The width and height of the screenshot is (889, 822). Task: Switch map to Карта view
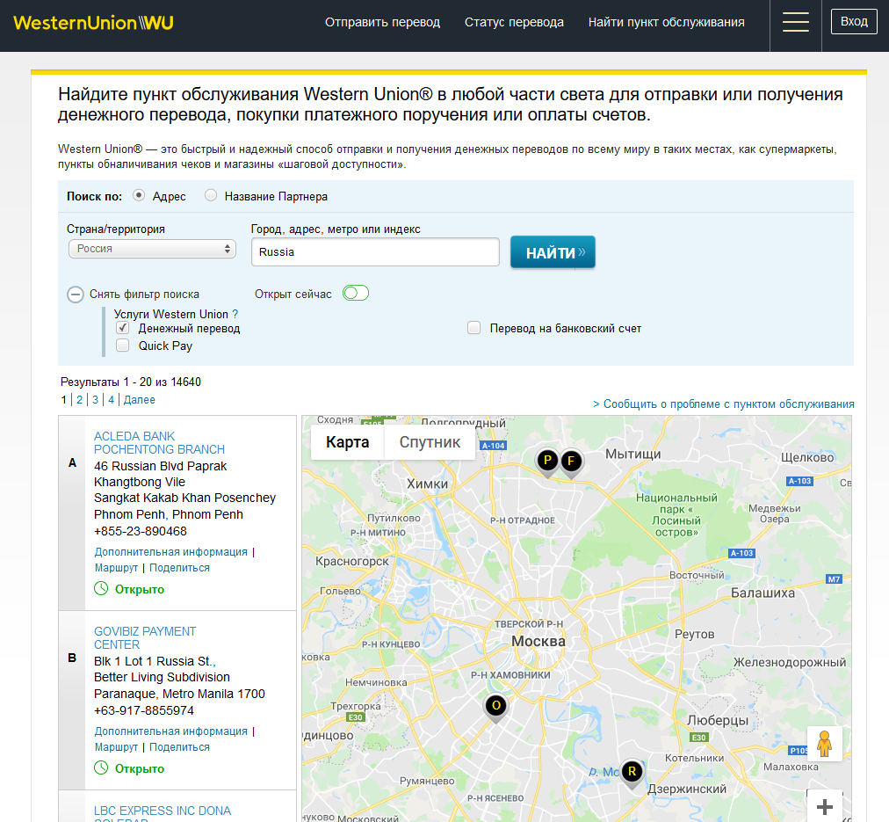pos(348,442)
